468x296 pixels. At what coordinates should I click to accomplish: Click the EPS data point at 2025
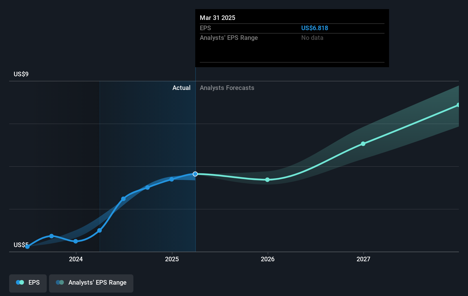click(172, 179)
